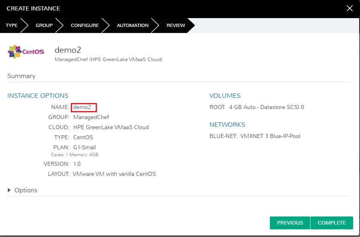Screen dimensions: 360x237
Task: Go to the GROUP wizard step
Action: [x=44, y=25]
